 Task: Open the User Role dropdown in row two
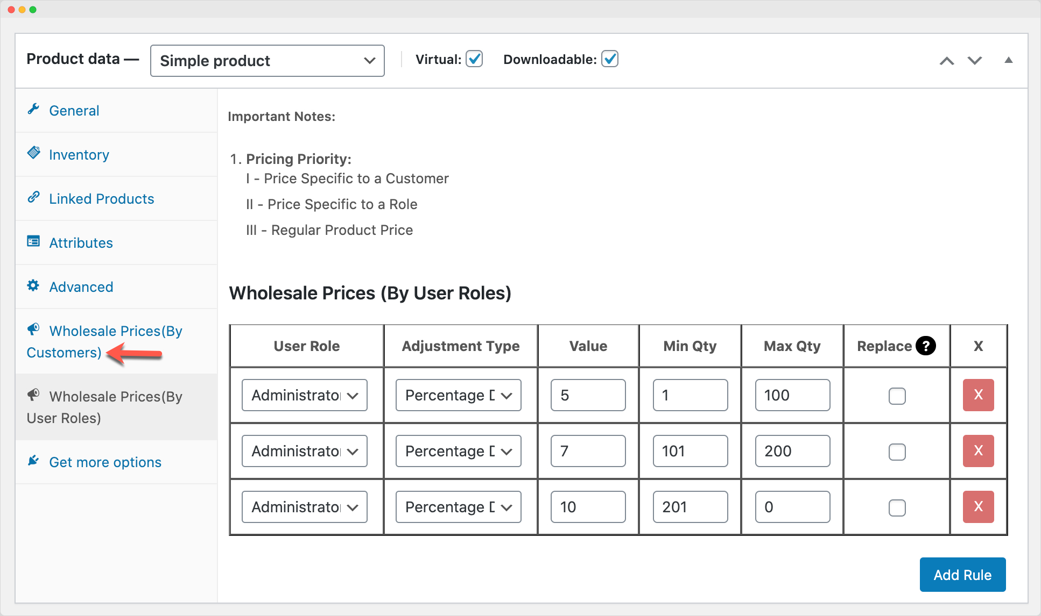tap(304, 451)
